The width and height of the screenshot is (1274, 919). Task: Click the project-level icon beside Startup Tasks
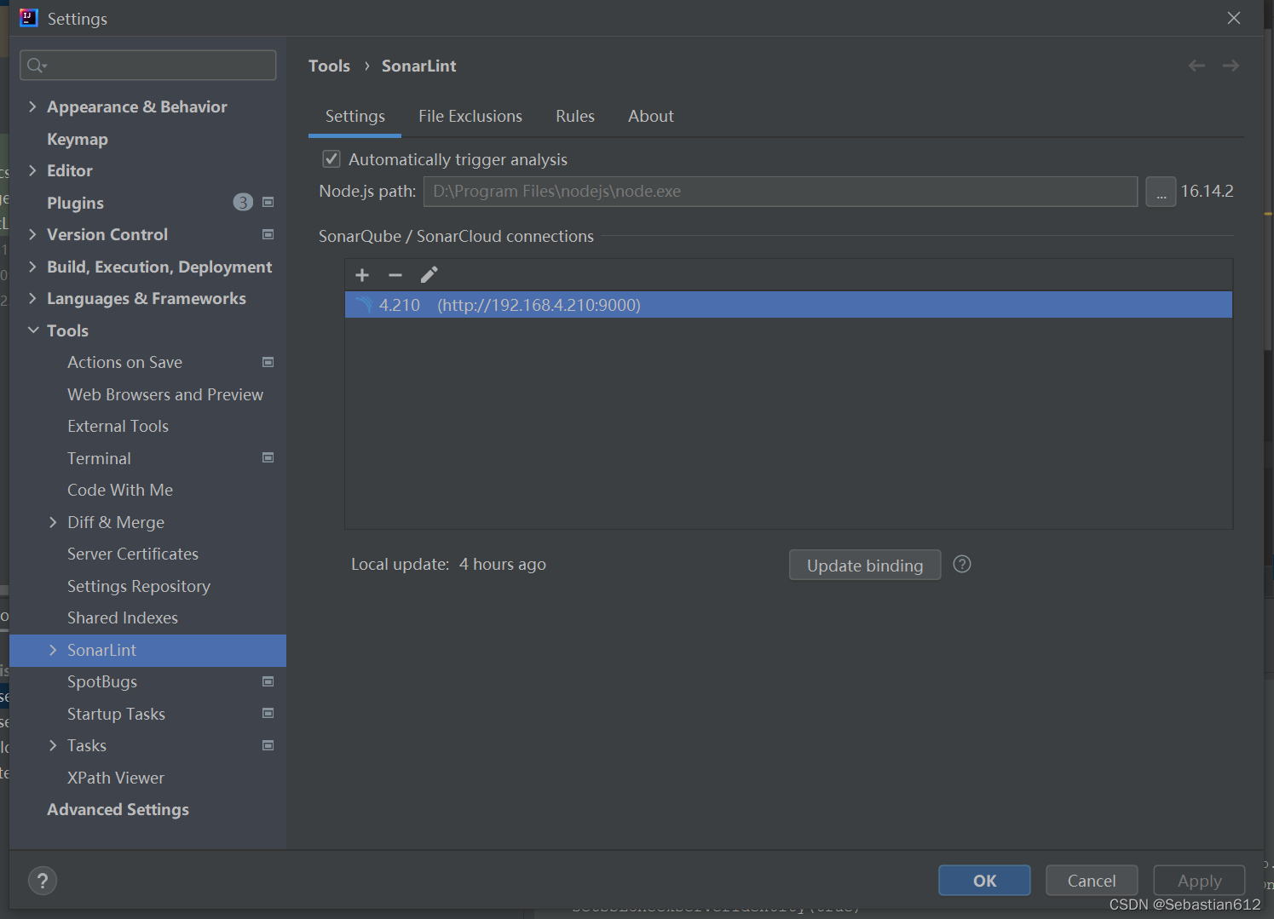pyautogui.click(x=268, y=714)
